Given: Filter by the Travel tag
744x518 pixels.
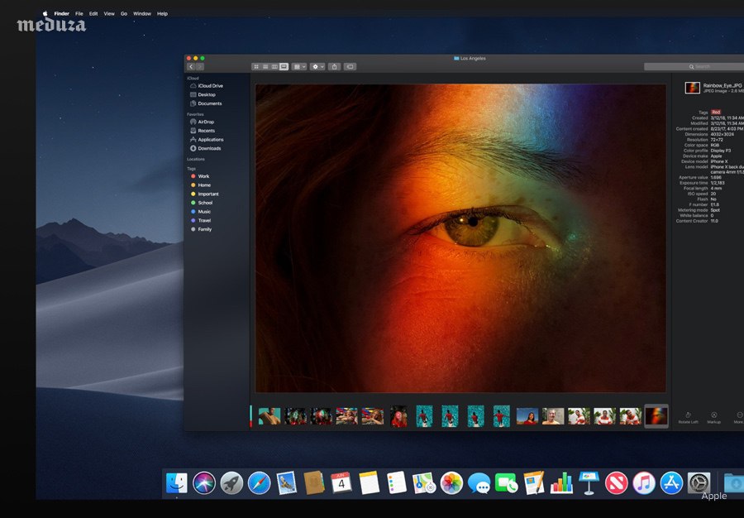Looking at the screenshot, I should coord(201,221).
